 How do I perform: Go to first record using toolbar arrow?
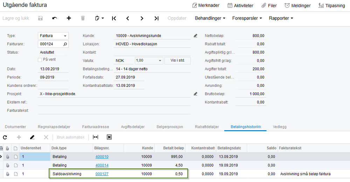[114, 18]
